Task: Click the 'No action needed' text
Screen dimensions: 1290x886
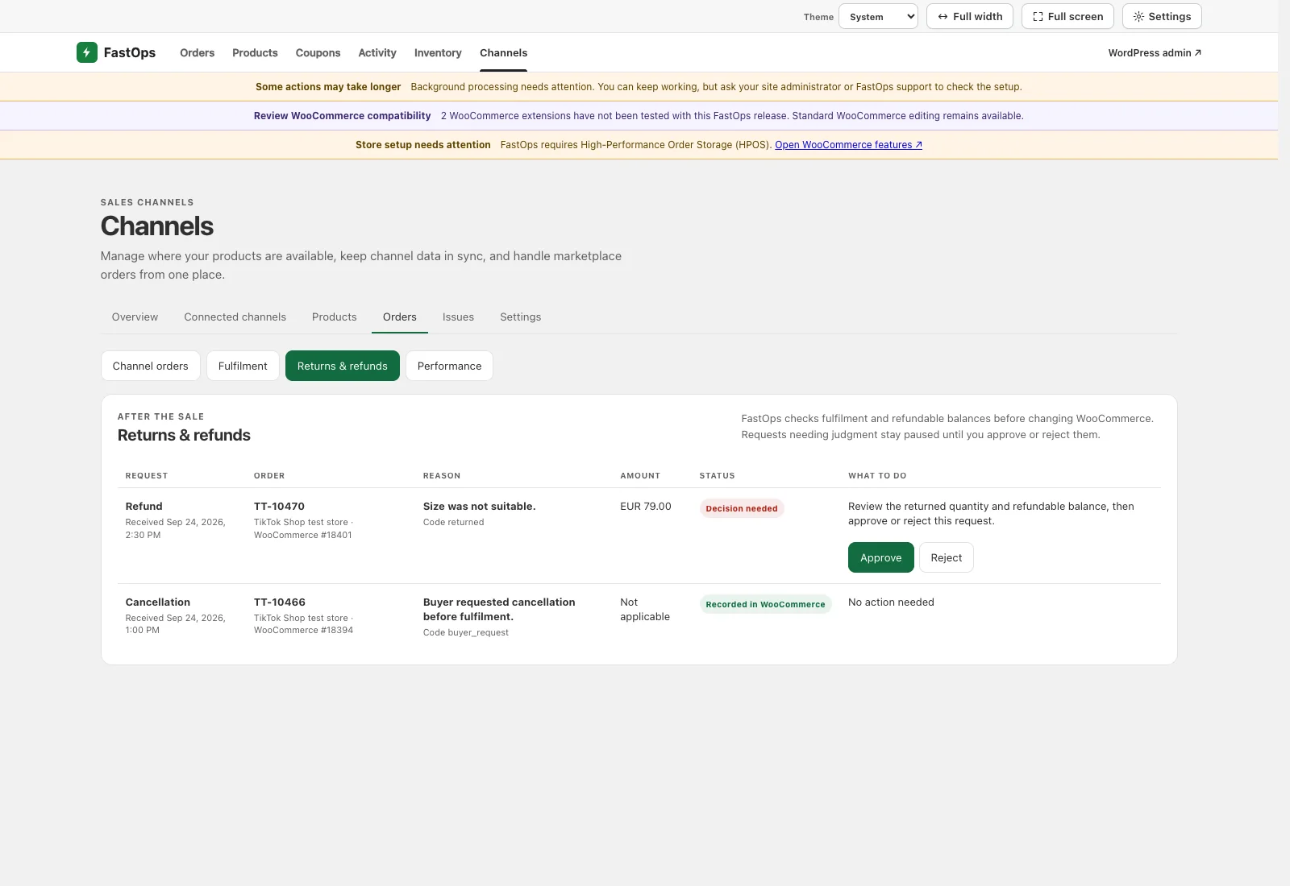Action: [891, 602]
